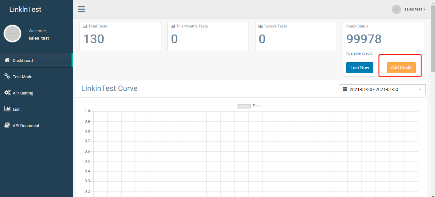Click the Today's Tests label
The width and height of the screenshot is (435, 197).
coord(275,26)
